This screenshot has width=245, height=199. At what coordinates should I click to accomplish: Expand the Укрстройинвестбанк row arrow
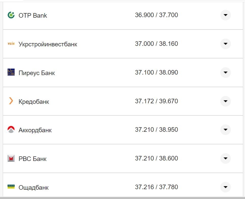225,44
